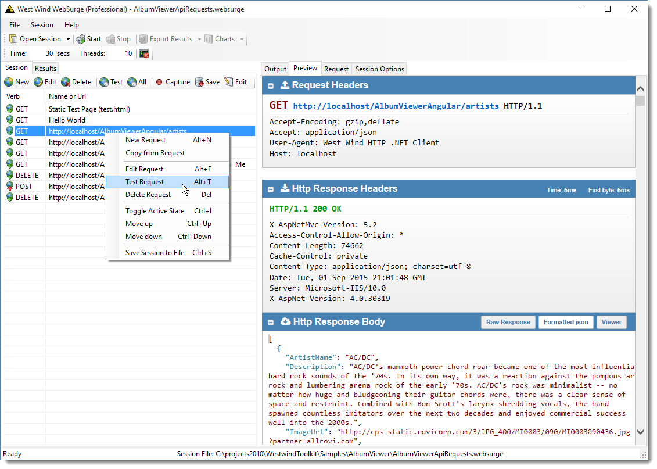Click the cloud icon in Response Body header
657x469 pixels.
(x=285, y=321)
